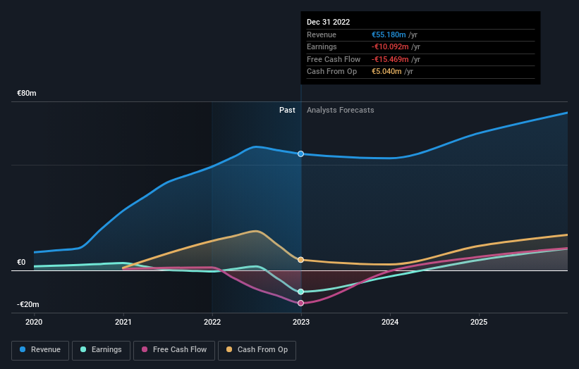This screenshot has width=579, height=369.
Task: Click the Free Cash Flow label in tooltip
Action: point(334,59)
